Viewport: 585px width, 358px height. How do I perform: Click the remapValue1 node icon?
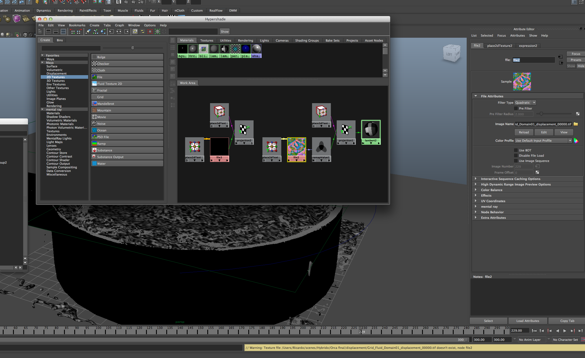pyautogui.click(x=321, y=147)
